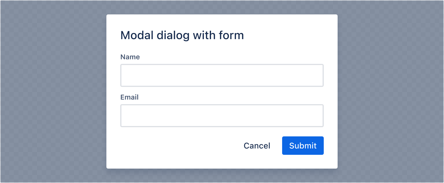Choose Cancel to close the dialog
The width and height of the screenshot is (444, 183).
click(257, 146)
